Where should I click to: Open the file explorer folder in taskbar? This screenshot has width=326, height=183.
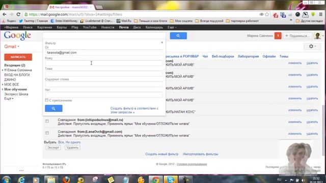point(51,179)
